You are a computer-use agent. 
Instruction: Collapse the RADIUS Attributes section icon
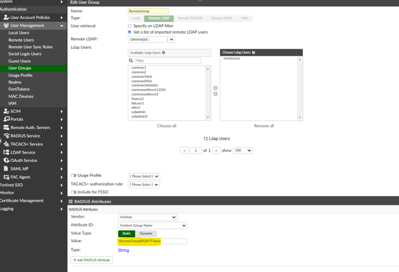click(71, 202)
